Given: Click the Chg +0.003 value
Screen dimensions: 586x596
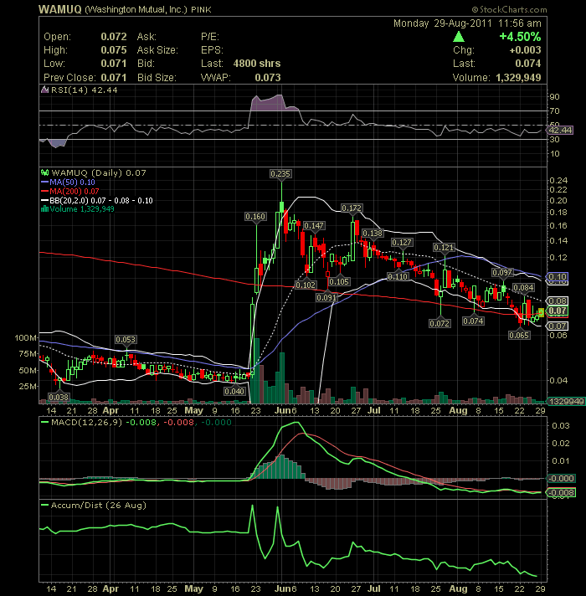Looking at the screenshot, I should [x=525, y=49].
